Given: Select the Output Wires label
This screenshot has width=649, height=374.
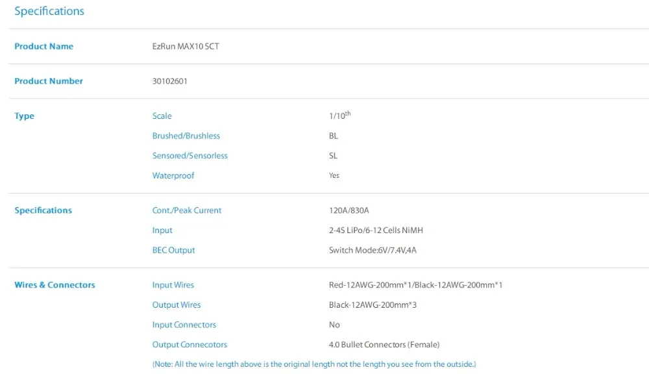Looking at the screenshot, I should click(177, 305).
